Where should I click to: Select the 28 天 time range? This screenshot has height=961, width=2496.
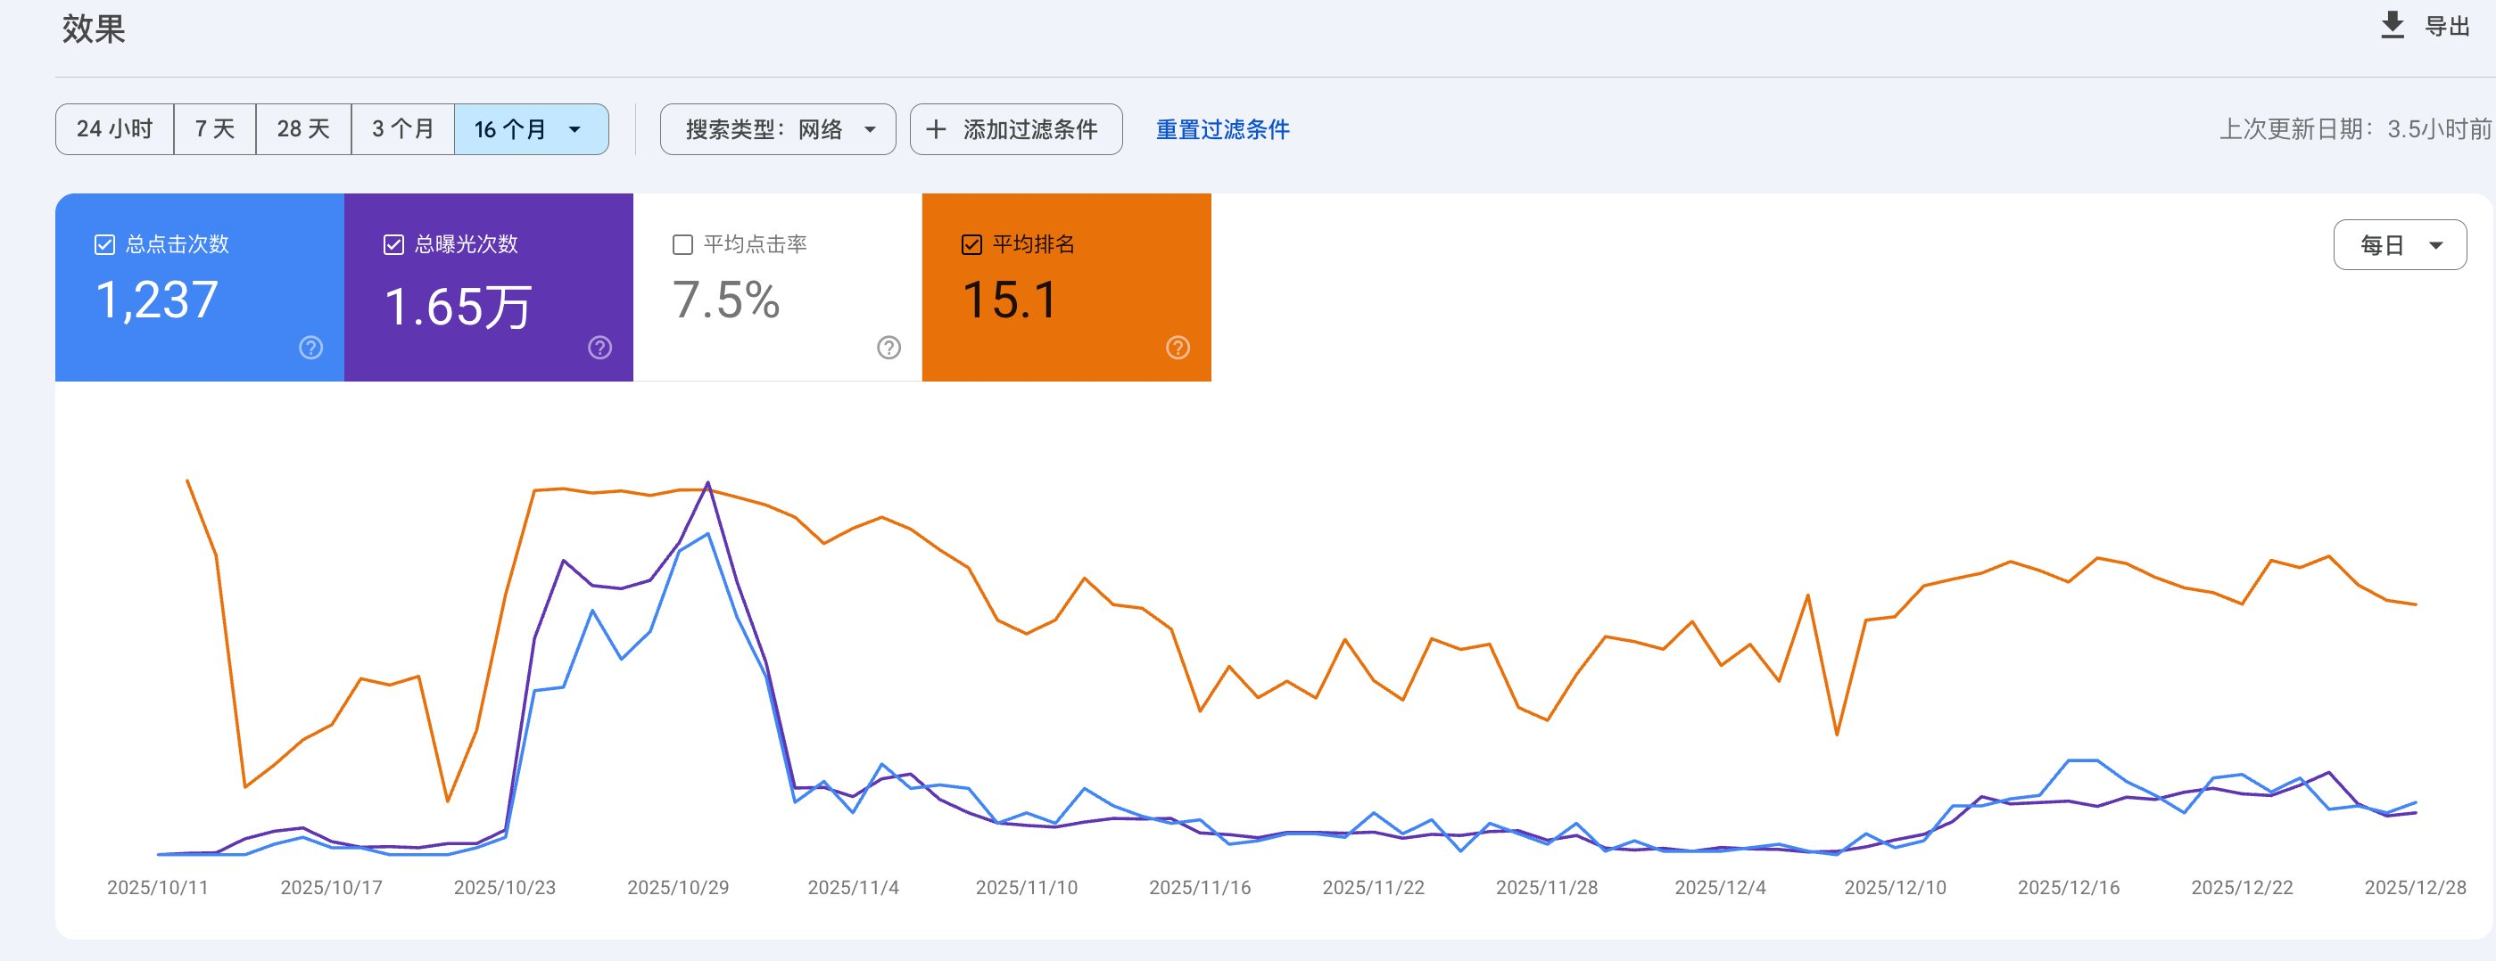[x=303, y=130]
